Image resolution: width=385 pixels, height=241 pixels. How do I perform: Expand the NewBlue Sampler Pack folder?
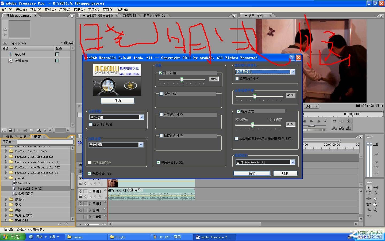point(6,151)
